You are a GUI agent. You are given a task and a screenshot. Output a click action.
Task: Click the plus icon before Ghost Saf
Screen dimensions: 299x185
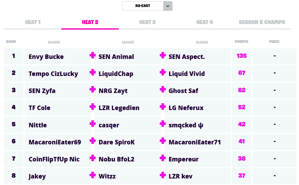[x=163, y=89]
